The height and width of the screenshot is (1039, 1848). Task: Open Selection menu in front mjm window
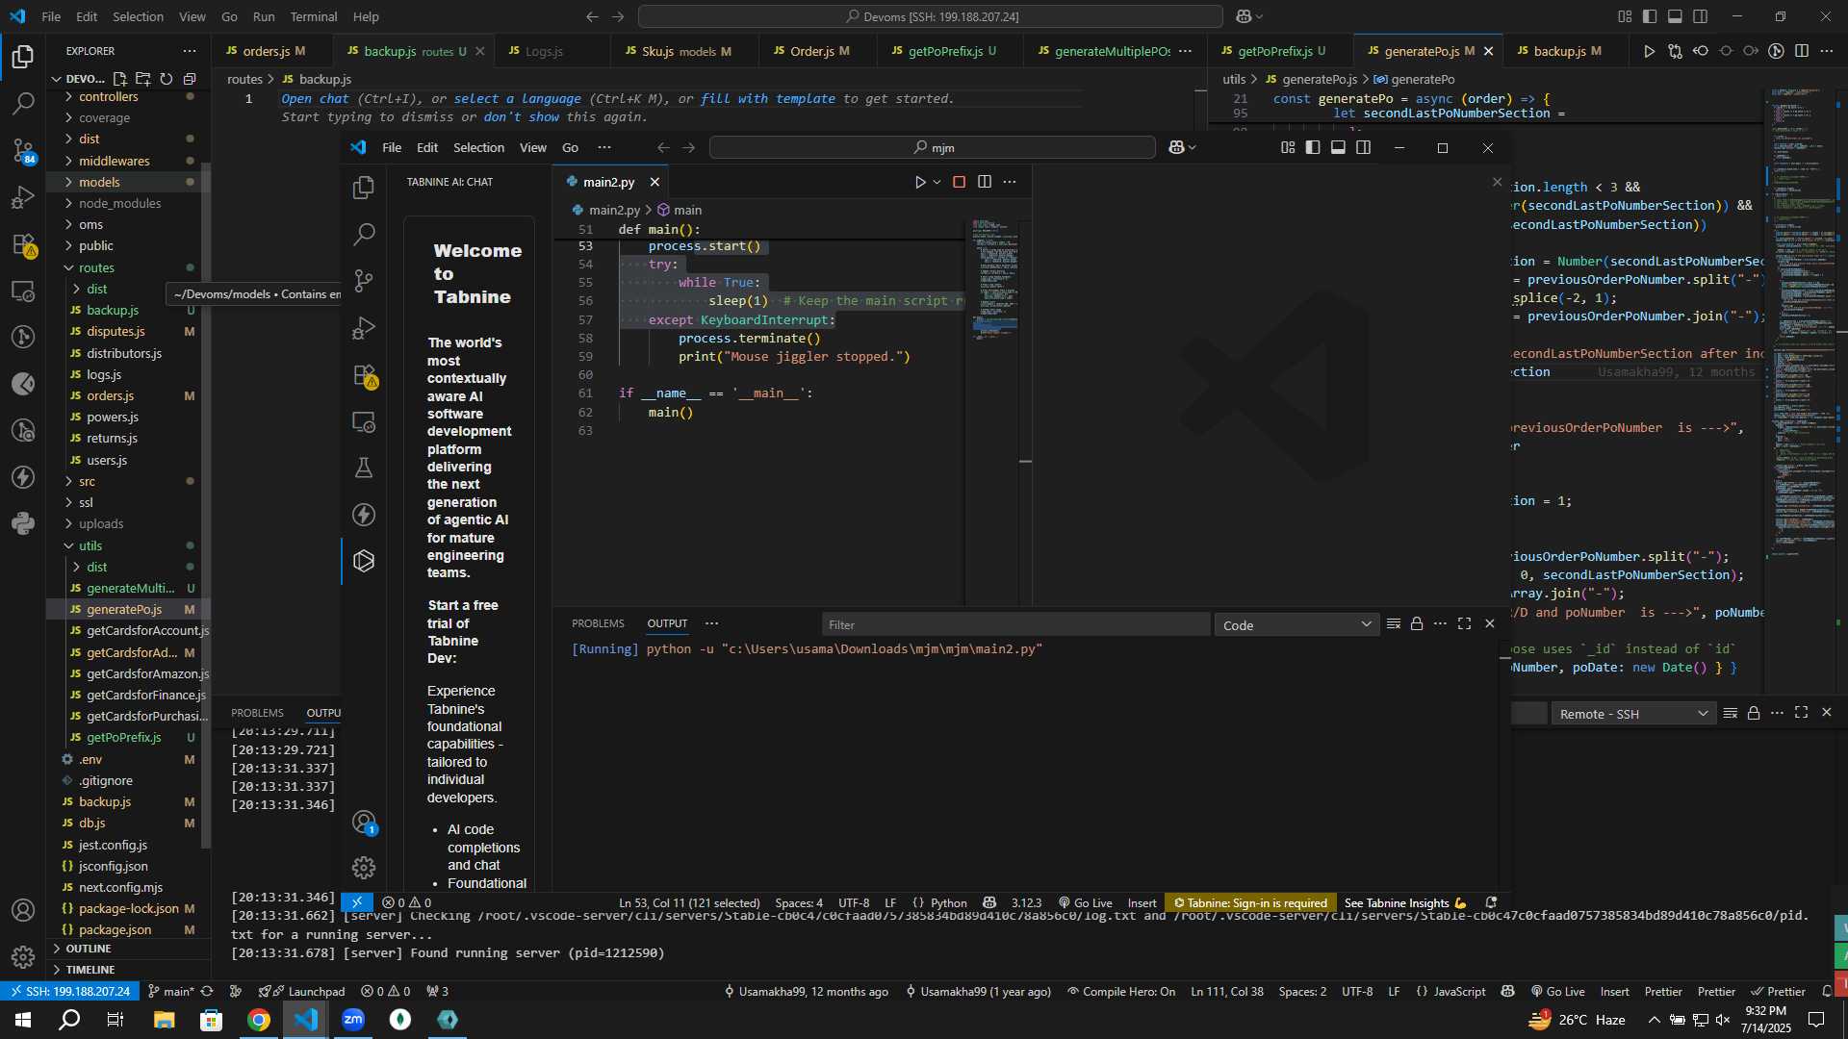click(478, 147)
